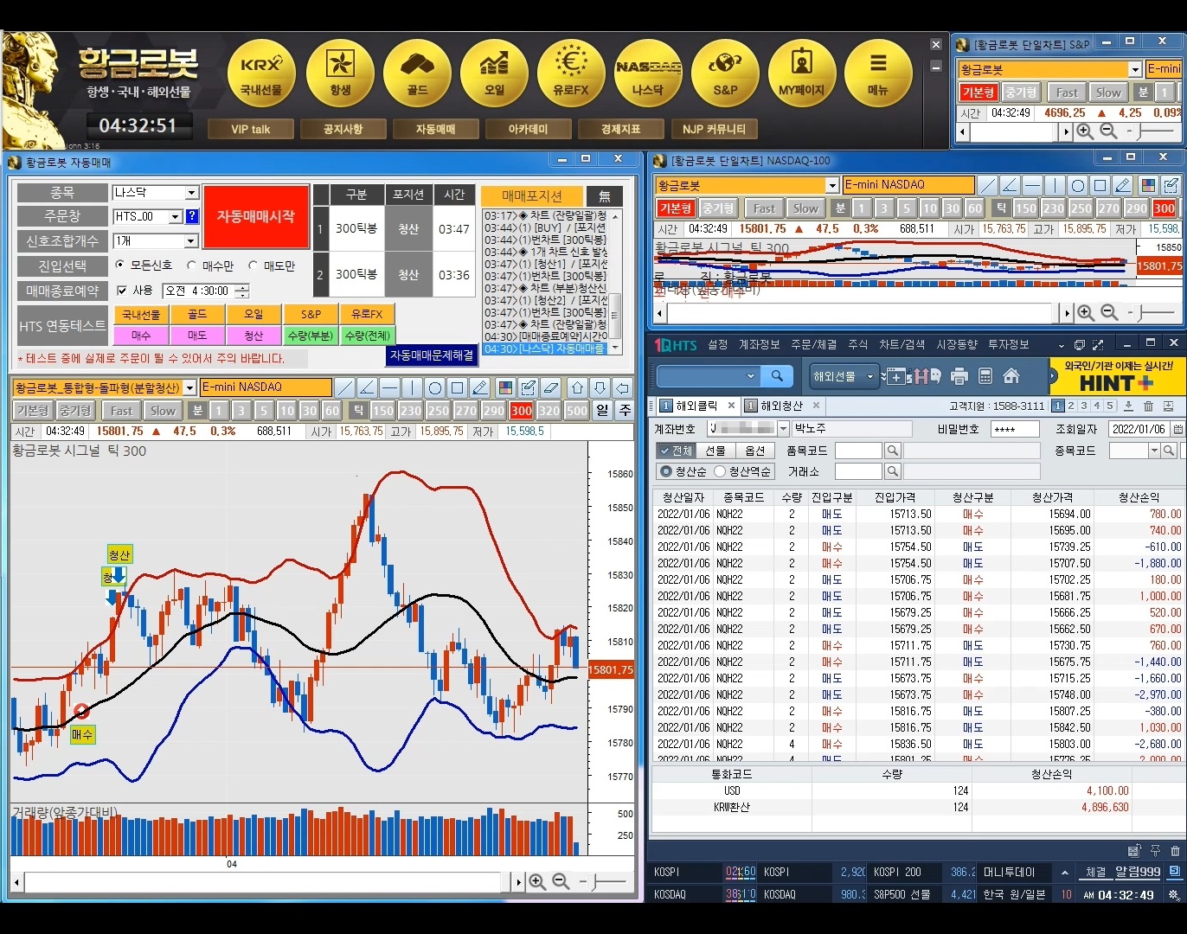Select diagonal line drawing tool in bottom chart

coord(344,387)
